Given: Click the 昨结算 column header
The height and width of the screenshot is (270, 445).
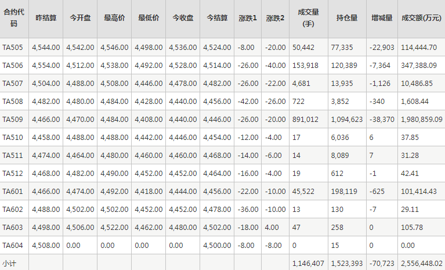Looking at the screenshot, I should 46,18.
